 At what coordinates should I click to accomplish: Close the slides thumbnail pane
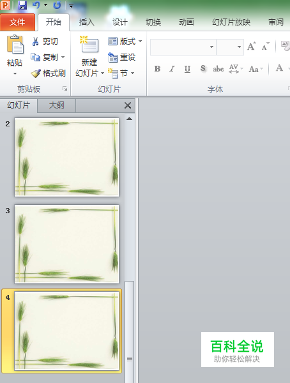(x=128, y=105)
